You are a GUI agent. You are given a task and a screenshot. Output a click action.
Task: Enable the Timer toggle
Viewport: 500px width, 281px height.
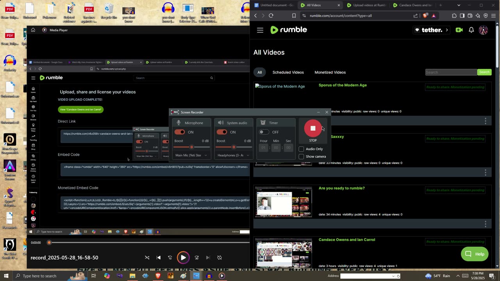click(264, 132)
